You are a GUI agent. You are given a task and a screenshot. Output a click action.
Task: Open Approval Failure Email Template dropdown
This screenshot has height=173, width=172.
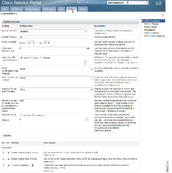[x=56, y=90]
